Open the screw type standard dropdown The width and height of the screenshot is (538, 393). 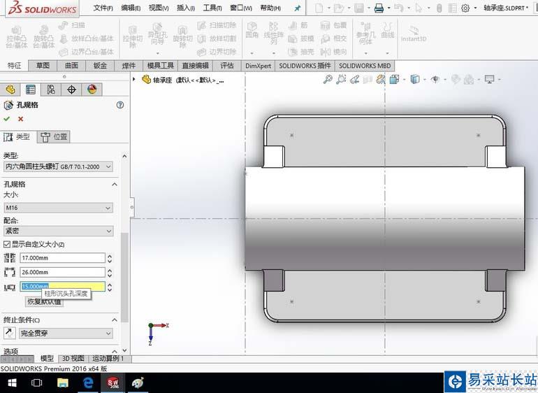58,166
